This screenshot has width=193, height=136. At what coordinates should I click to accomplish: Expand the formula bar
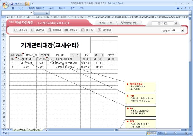[x=190, y=13]
